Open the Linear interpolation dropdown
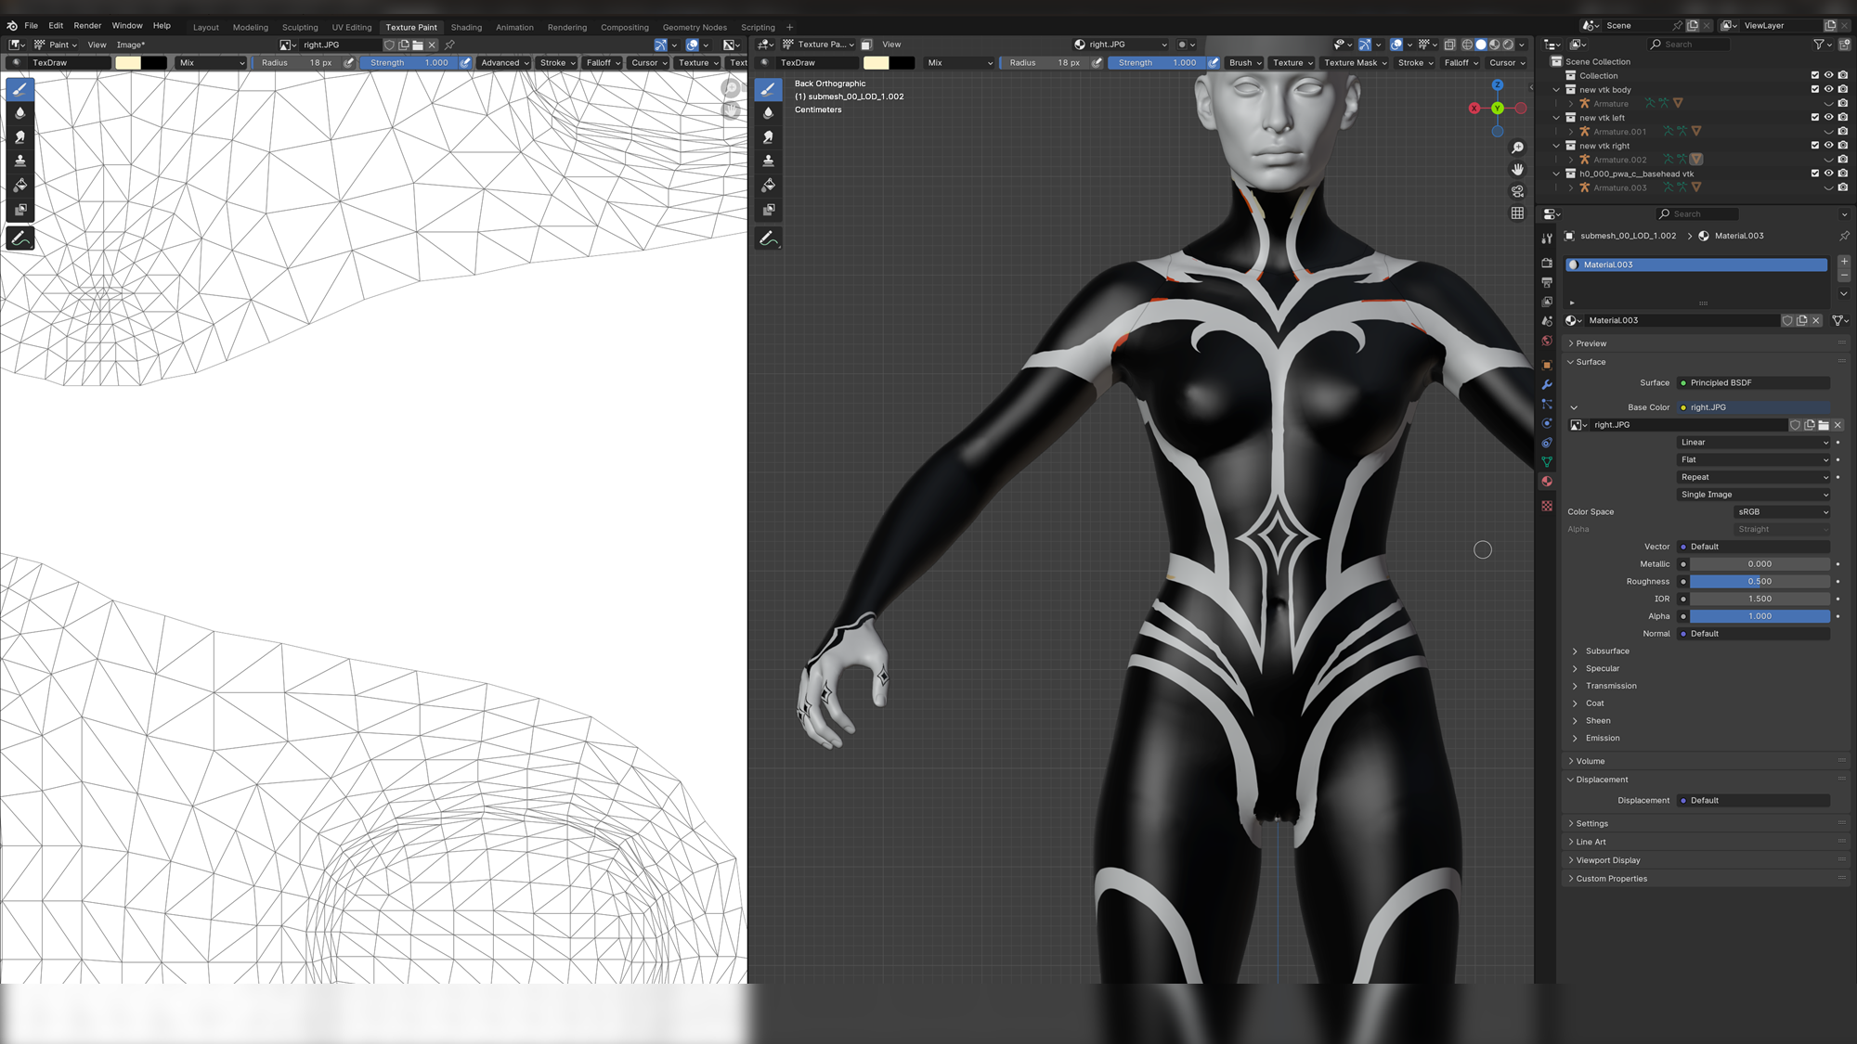The width and height of the screenshot is (1857, 1044). pos(1753,443)
